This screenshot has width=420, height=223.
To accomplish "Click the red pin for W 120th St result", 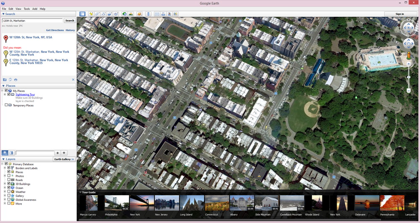I will click(x=5, y=39).
